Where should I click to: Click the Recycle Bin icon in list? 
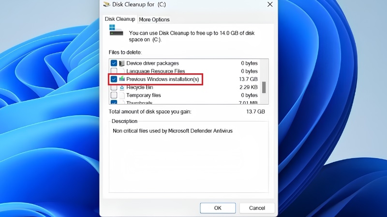pos(122,87)
